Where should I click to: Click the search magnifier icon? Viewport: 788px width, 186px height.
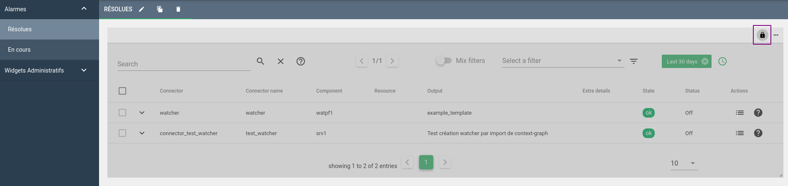coord(260,61)
